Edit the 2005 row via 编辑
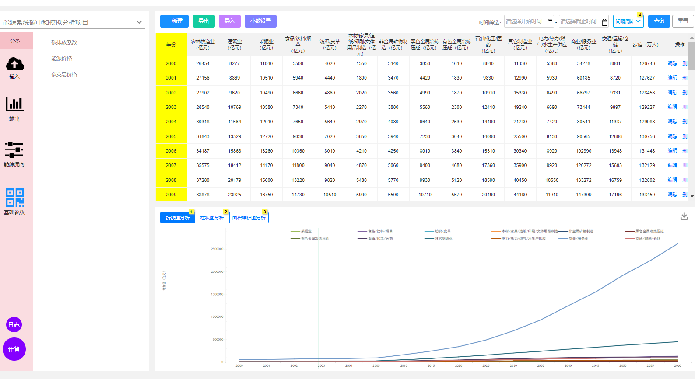The height and width of the screenshot is (379, 695). [x=672, y=136]
